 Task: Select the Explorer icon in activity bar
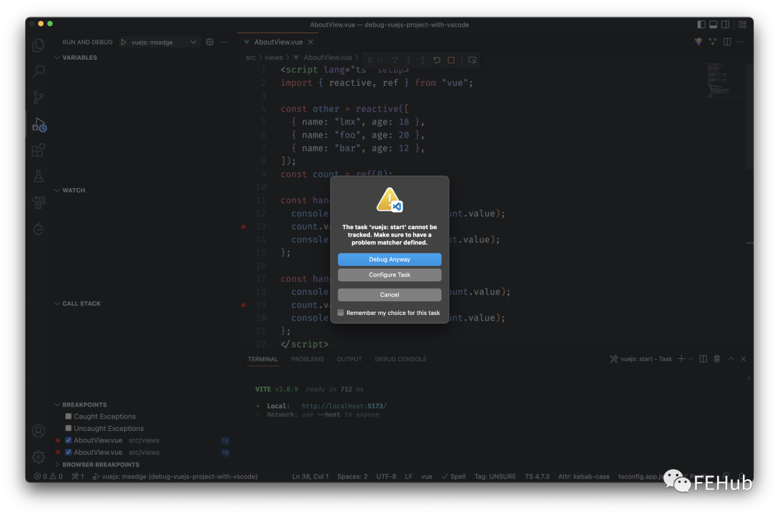[38, 45]
